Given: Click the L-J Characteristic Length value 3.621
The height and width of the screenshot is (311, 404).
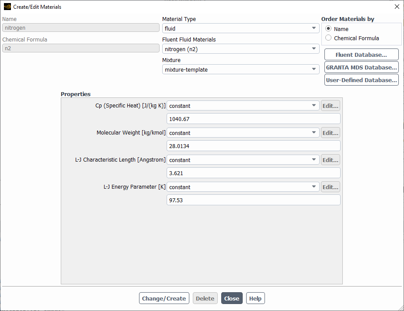Looking at the screenshot, I should click(254, 173).
